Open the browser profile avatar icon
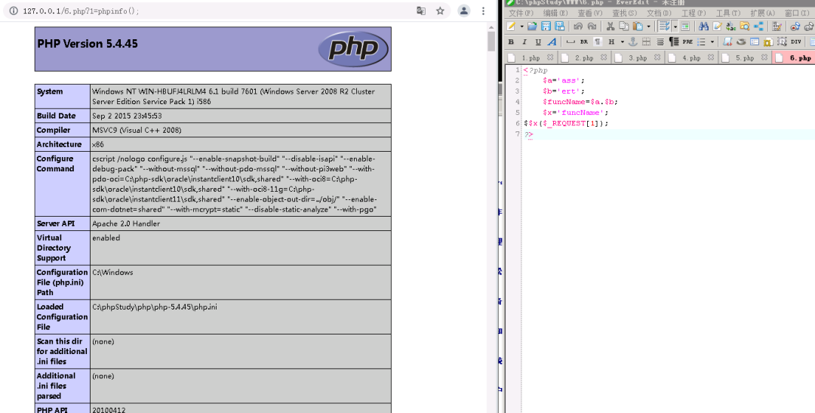This screenshot has width=815, height=413. tap(464, 11)
